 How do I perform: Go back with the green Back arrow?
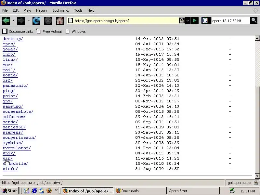(x=6, y=21)
